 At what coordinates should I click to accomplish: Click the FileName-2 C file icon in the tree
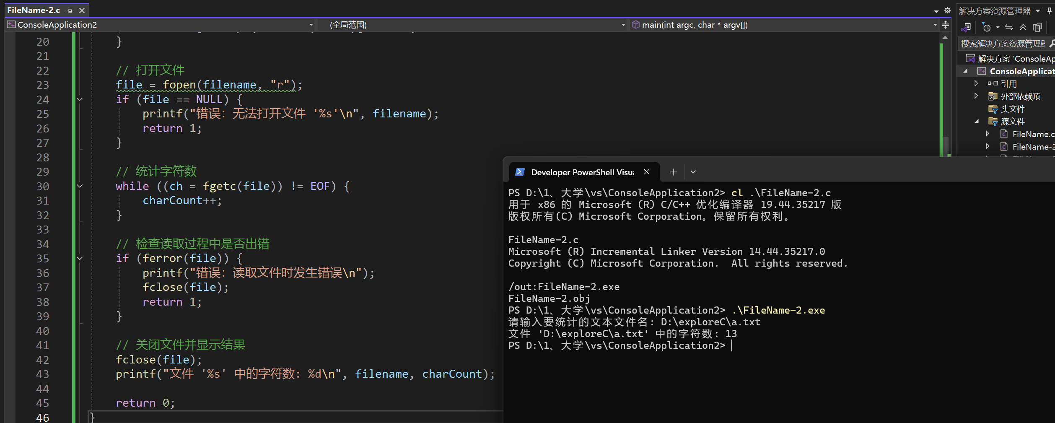coord(1004,147)
